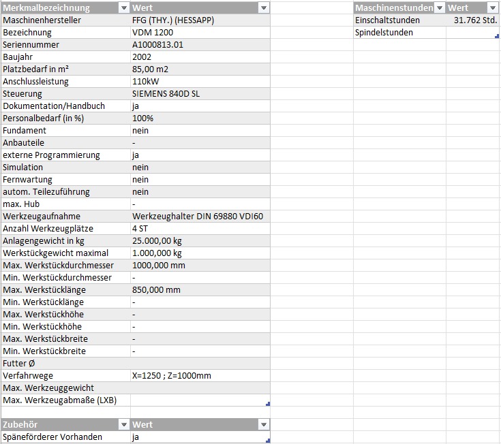Select the cell with 31.762 Std.
The image size is (501, 444).
[x=473, y=20]
